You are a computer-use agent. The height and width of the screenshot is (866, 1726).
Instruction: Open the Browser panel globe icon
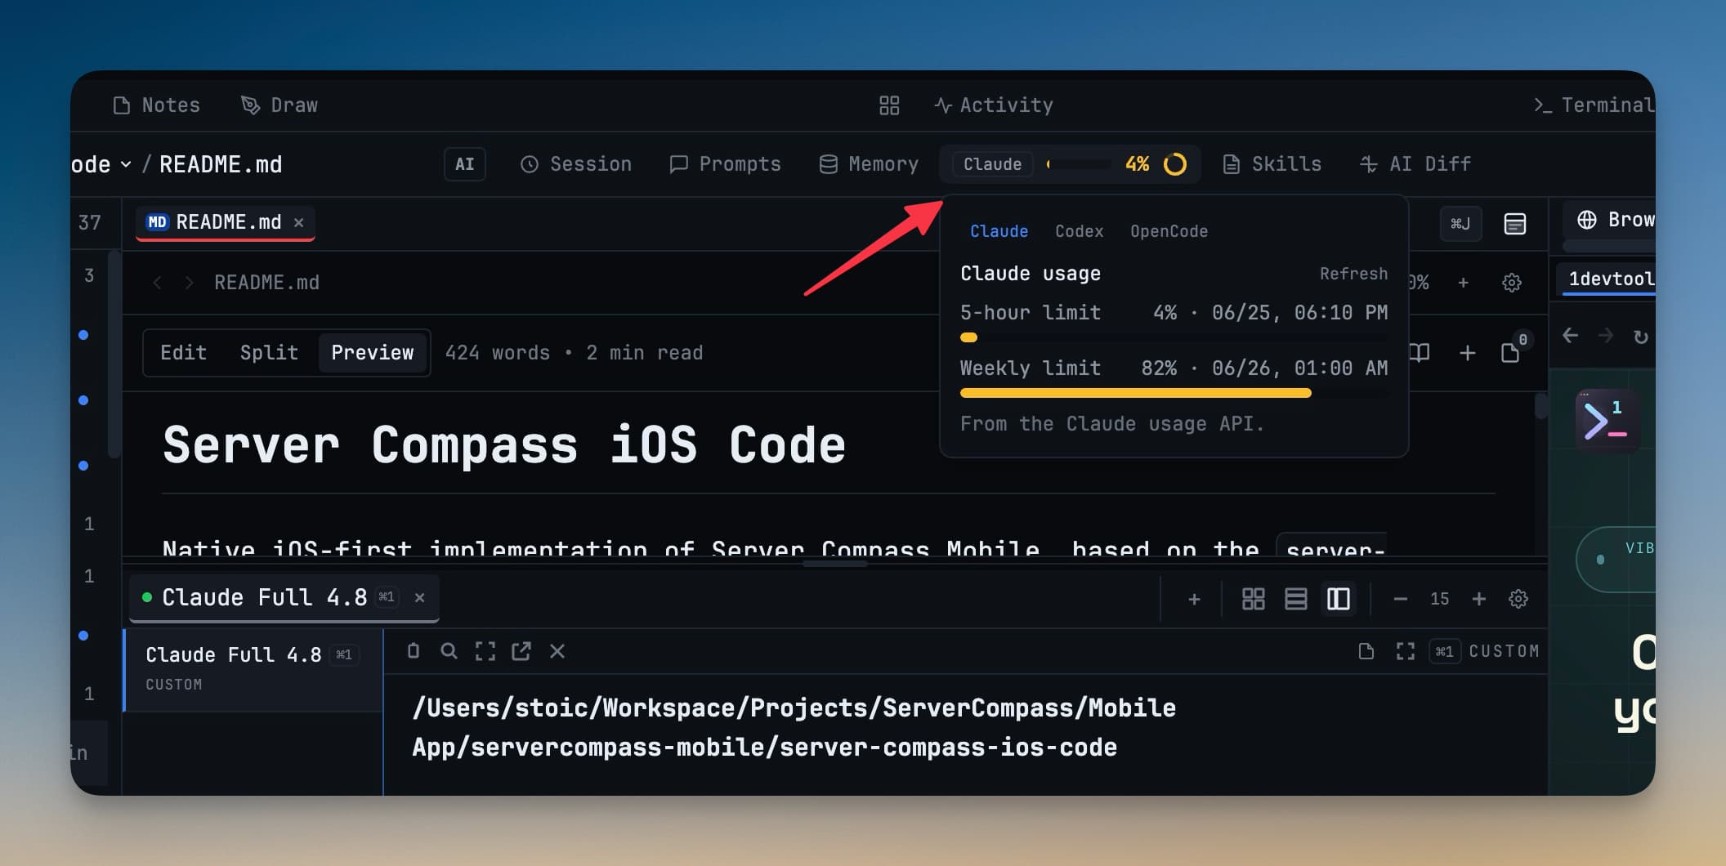[x=1586, y=220]
